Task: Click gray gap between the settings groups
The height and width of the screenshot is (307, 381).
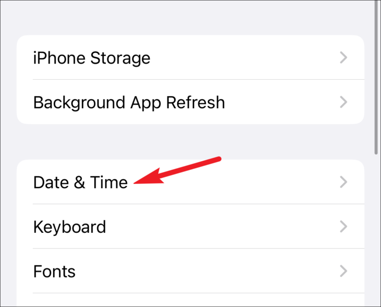Action: 191,142
